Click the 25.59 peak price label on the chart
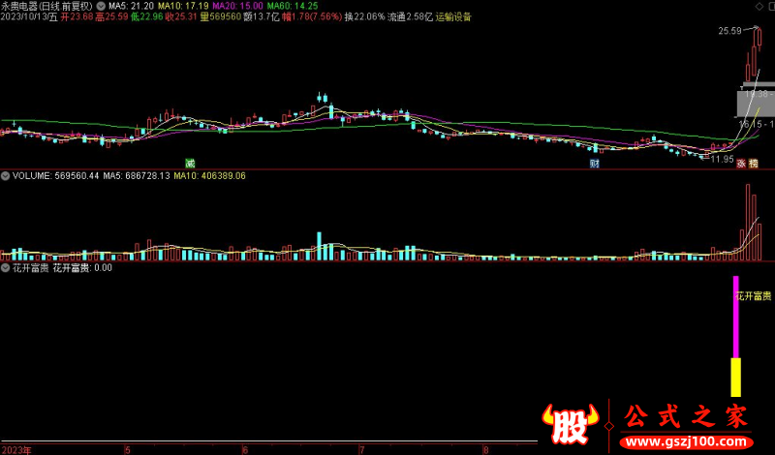 pyautogui.click(x=730, y=31)
